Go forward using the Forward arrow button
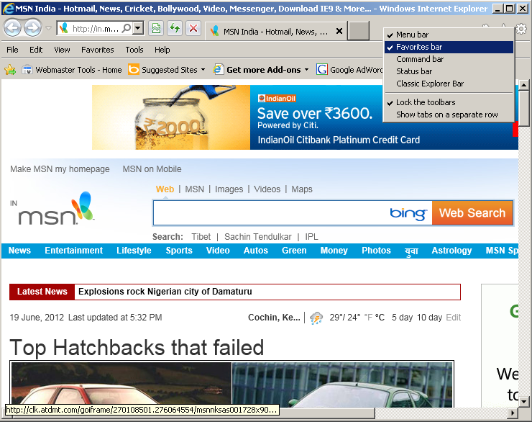 (32, 28)
